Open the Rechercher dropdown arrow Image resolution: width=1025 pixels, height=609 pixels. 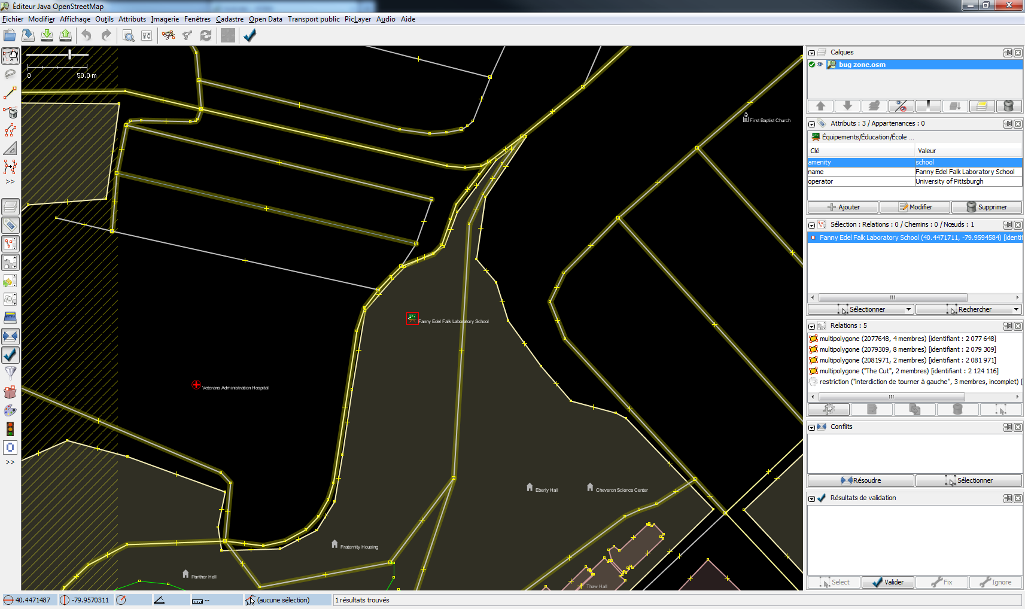tap(1016, 309)
